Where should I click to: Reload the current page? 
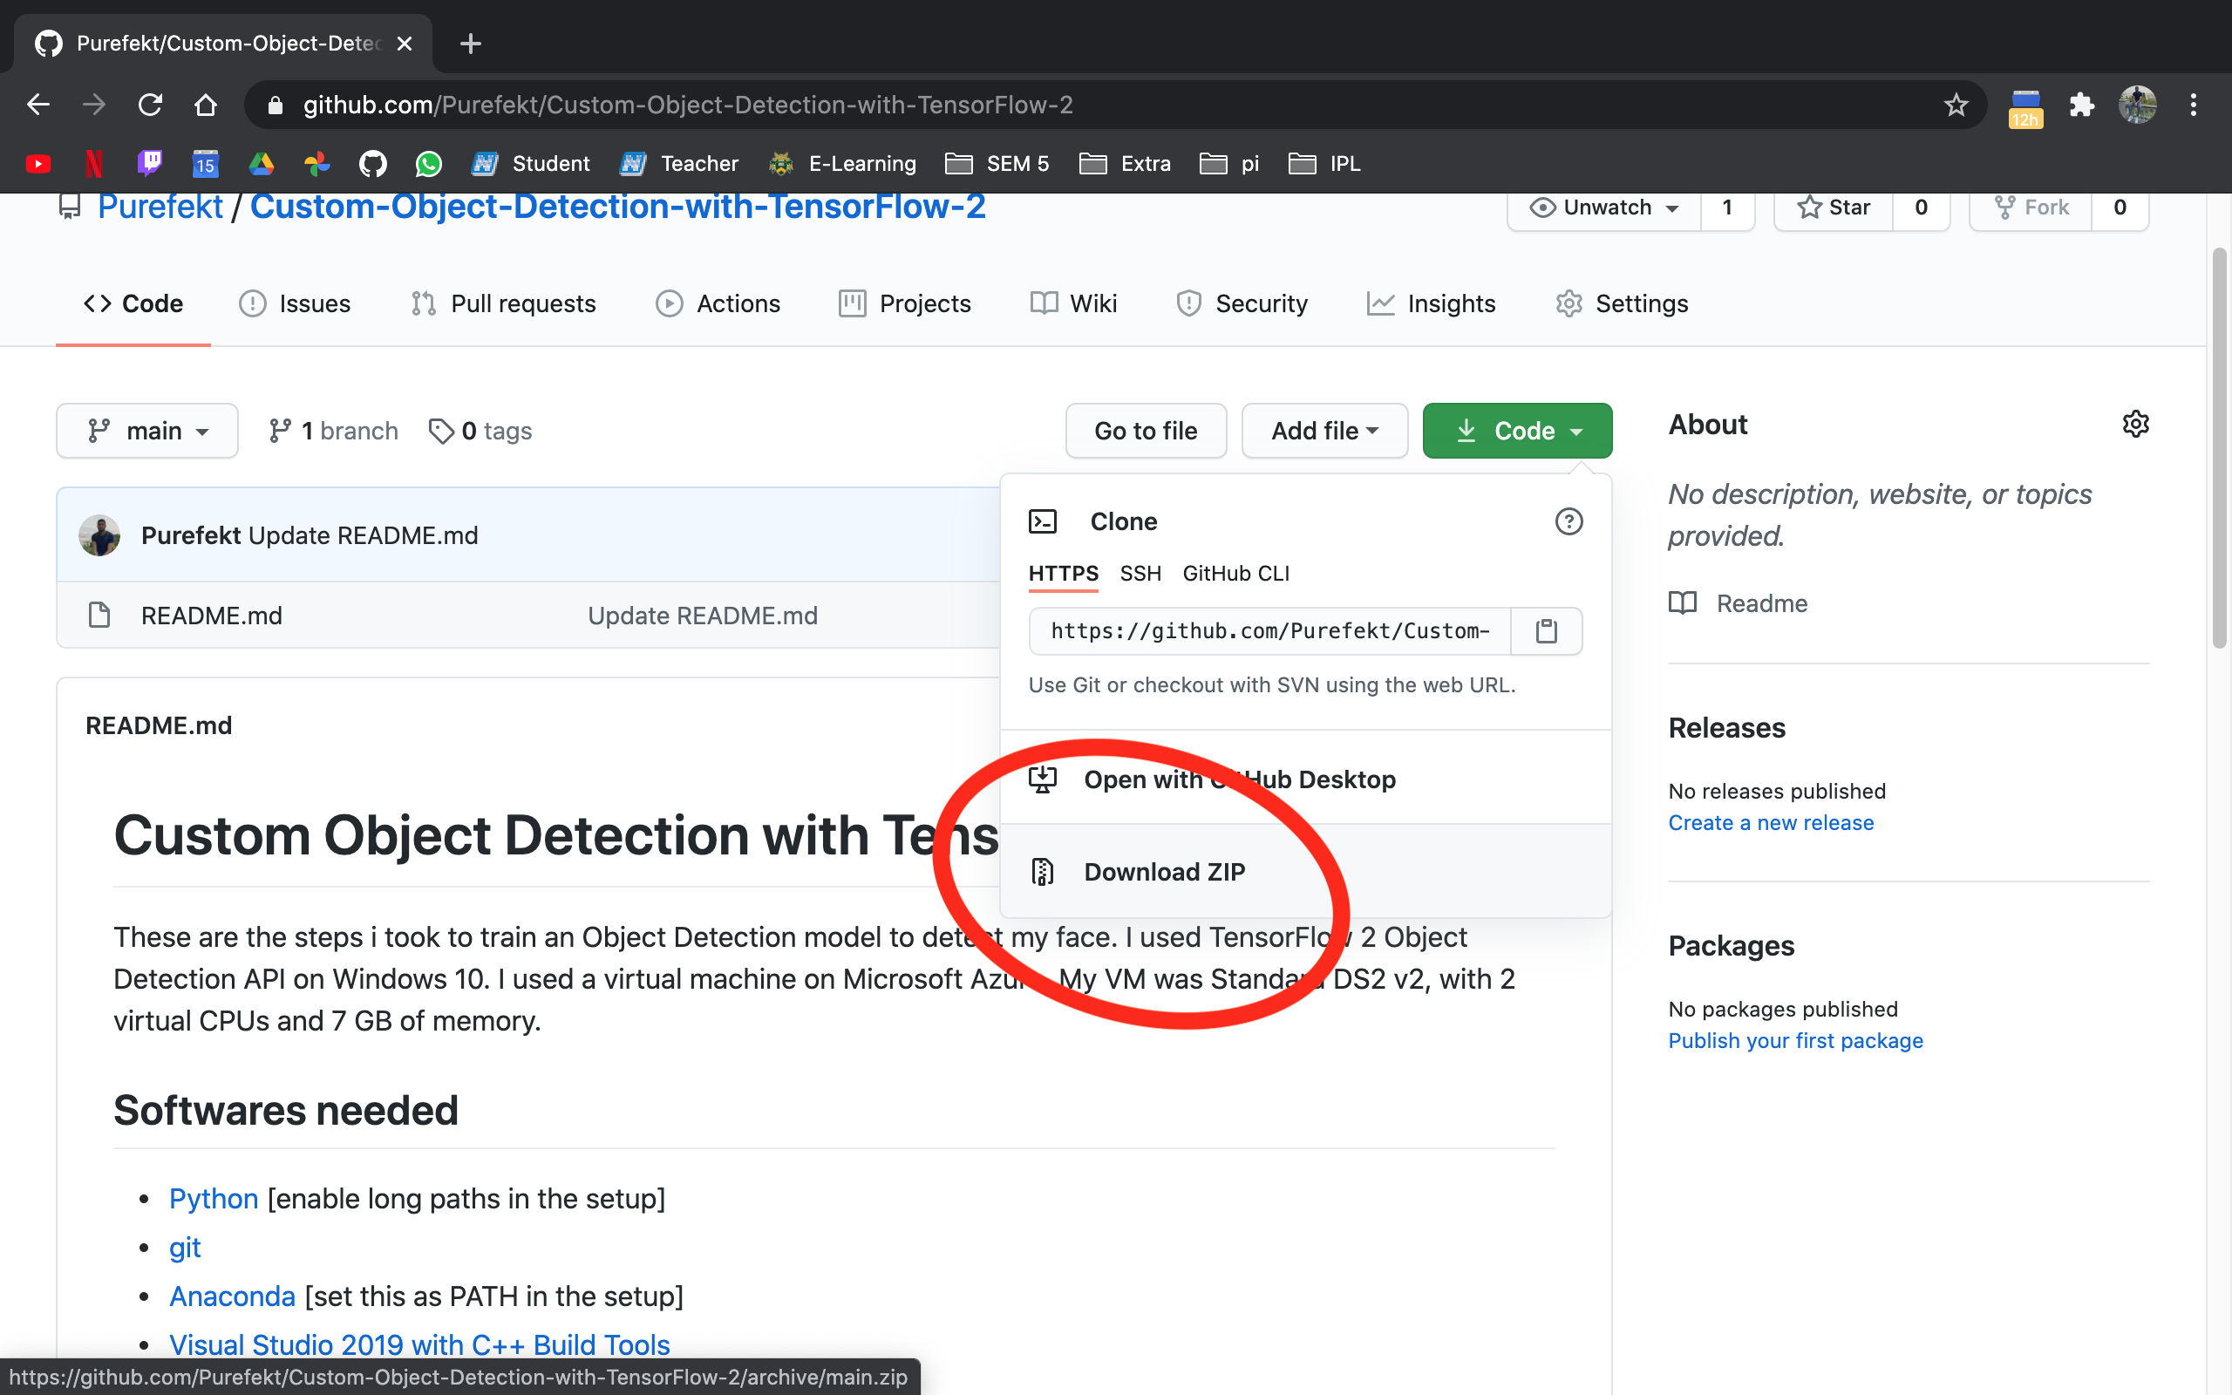click(x=149, y=105)
